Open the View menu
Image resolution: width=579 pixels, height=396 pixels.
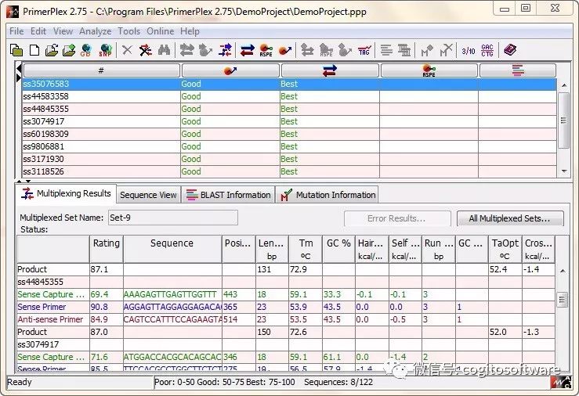63,31
